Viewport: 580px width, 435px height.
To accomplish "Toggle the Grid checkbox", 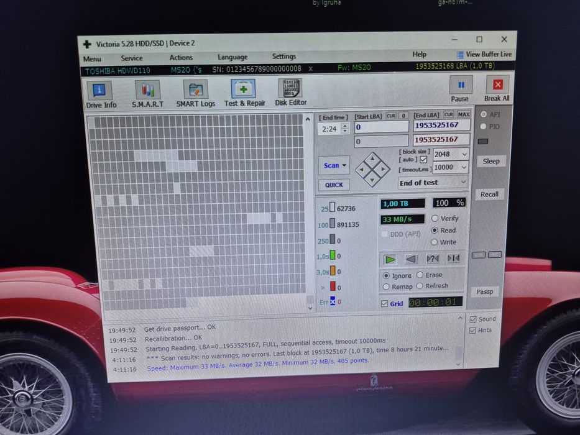I will [x=384, y=304].
